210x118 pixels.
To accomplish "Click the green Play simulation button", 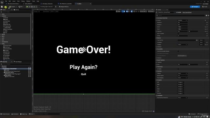I will (27, 7).
